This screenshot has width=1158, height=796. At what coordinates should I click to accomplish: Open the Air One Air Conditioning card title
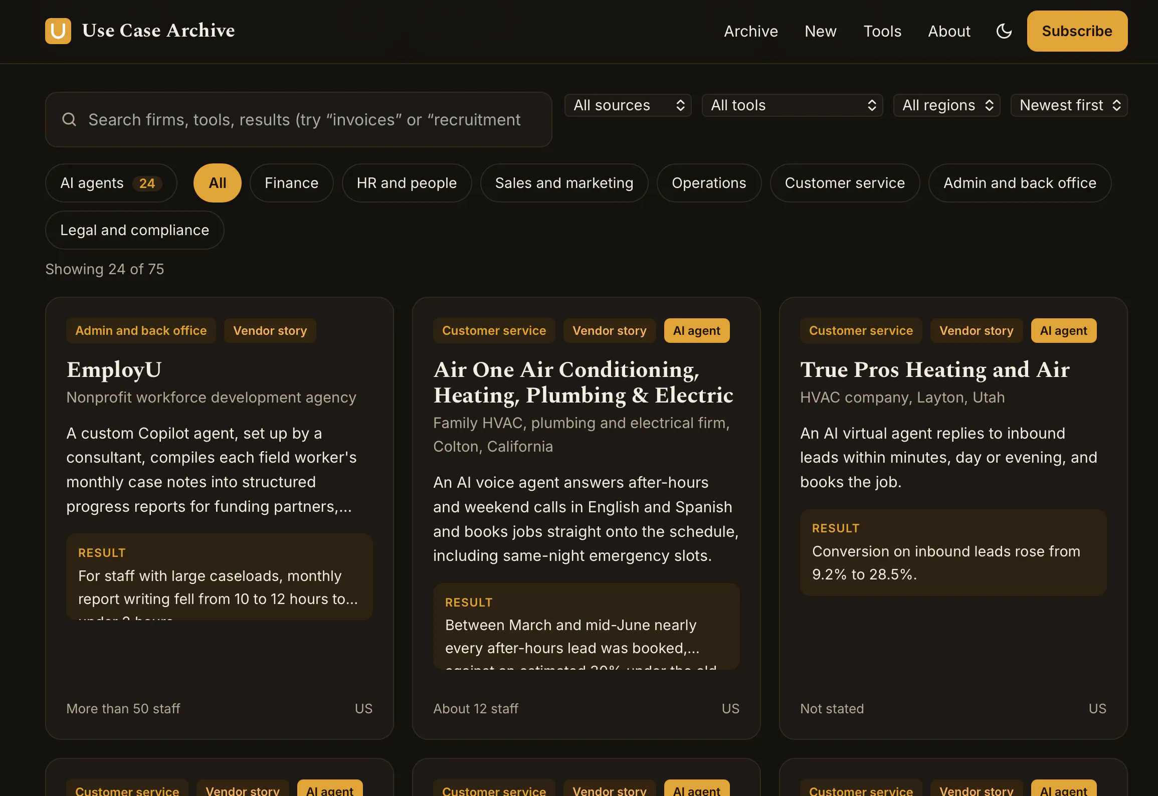pos(583,382)
